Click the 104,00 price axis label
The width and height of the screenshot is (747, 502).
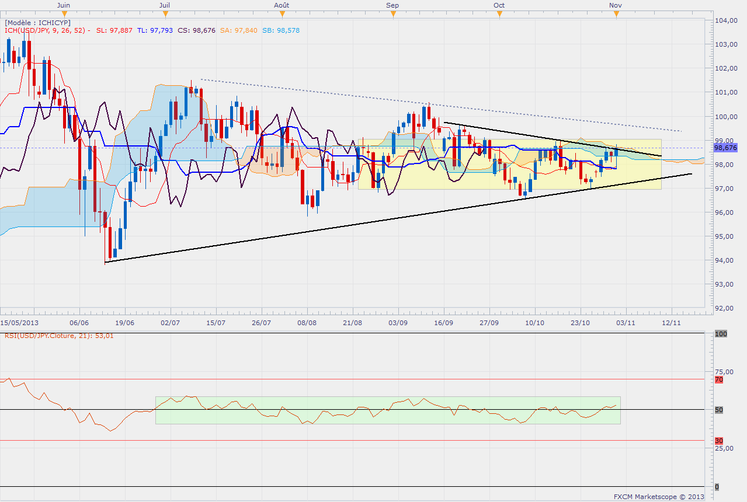click(x=726, y=20)
